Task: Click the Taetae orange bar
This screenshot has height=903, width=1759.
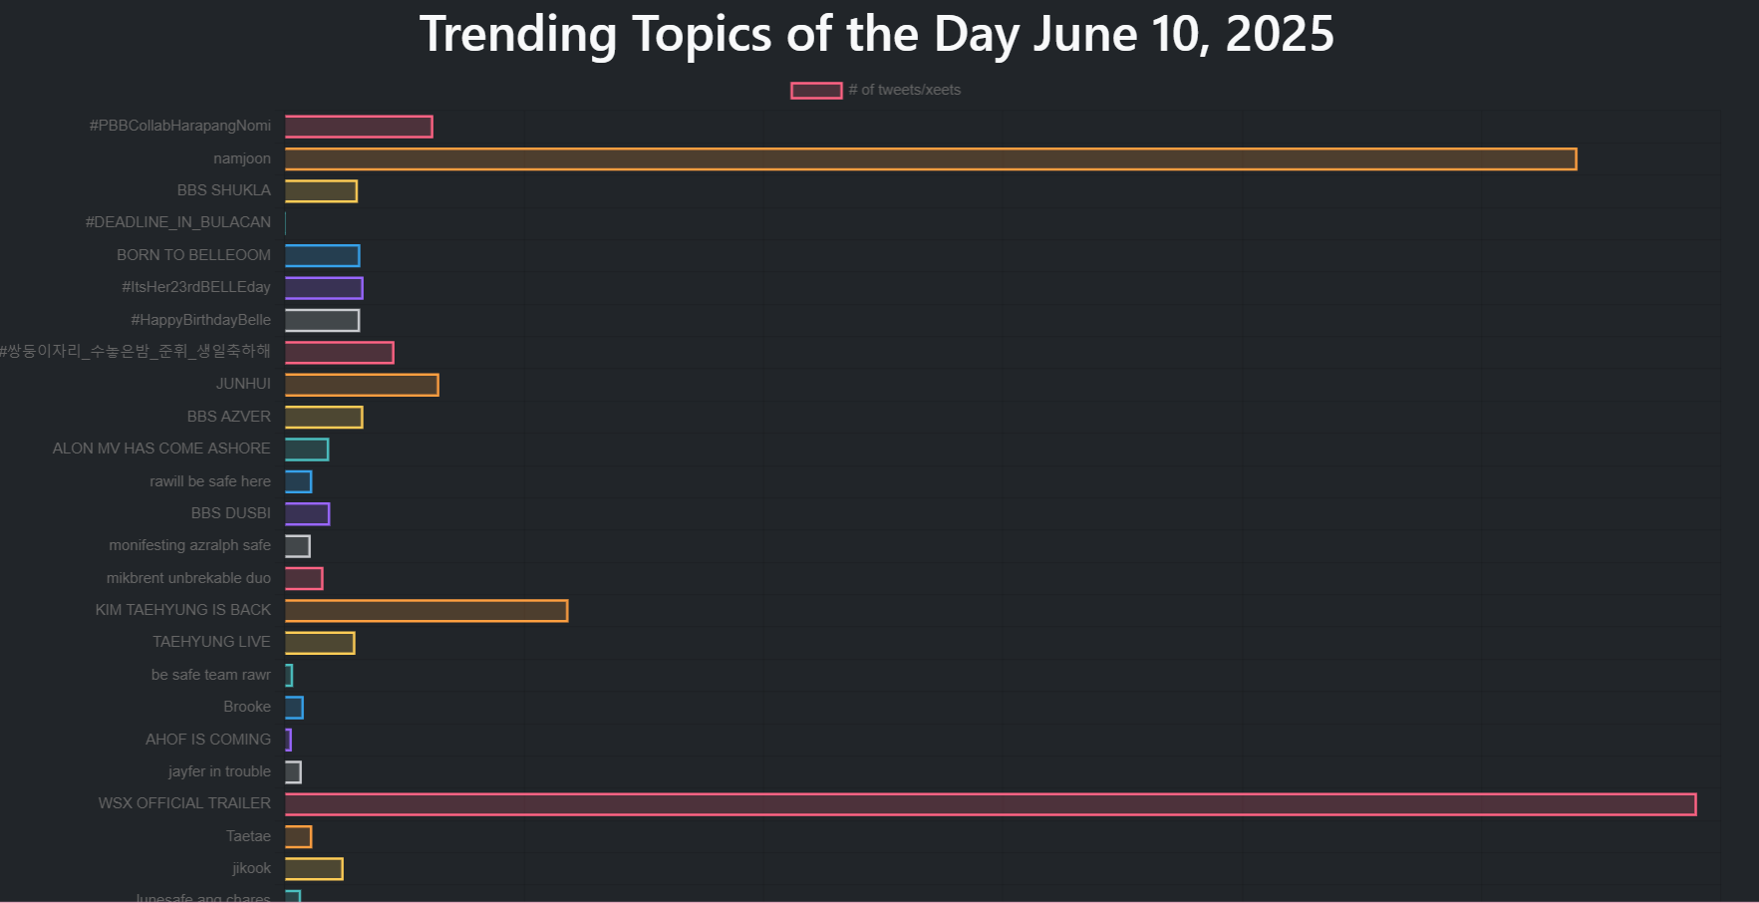Action: pos(298,836)
